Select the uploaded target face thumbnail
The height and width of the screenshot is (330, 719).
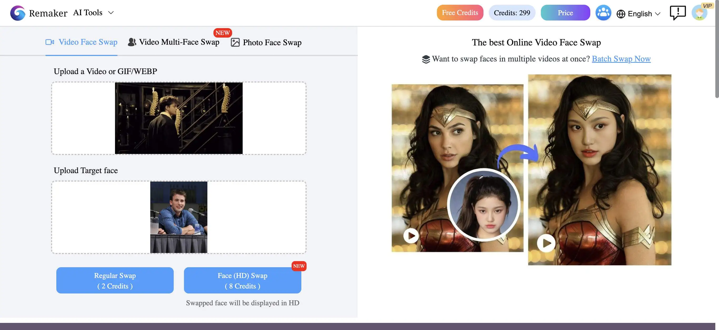pos(179,217)
